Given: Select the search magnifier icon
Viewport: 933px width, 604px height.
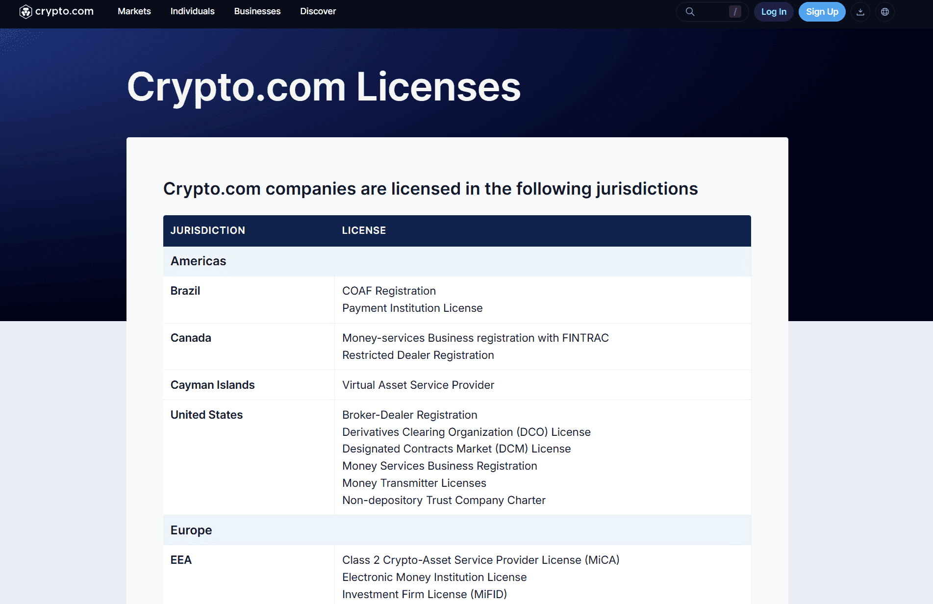Looking at the screenshot, I should point(690,11).
